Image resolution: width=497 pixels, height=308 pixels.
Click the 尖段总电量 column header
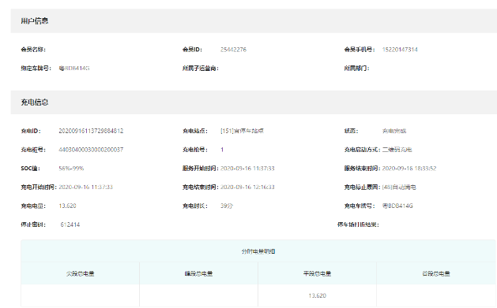pos(80,273)
